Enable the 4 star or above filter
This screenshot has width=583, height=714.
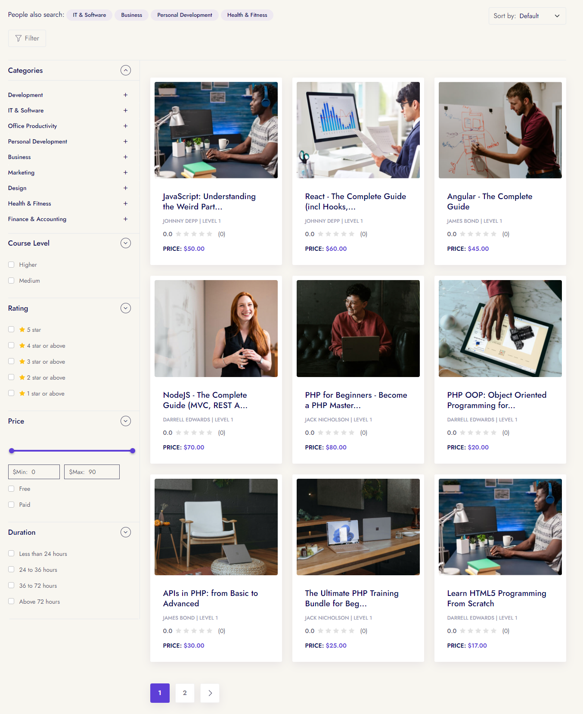[12, 346]
